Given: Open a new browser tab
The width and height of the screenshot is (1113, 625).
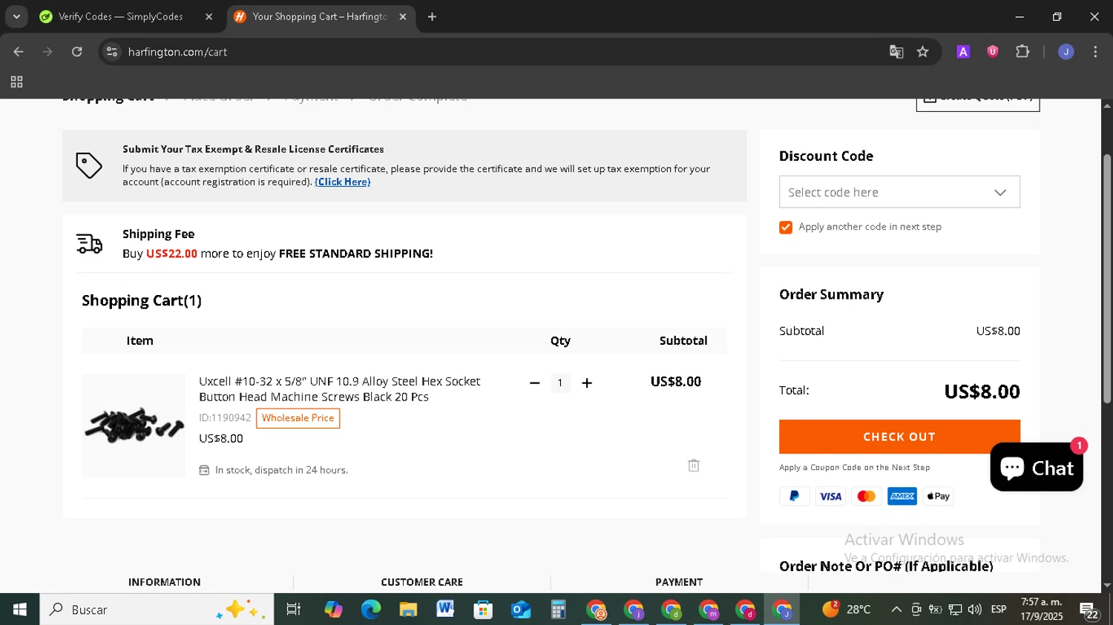Looking at the screenshot, I should 432,16.
